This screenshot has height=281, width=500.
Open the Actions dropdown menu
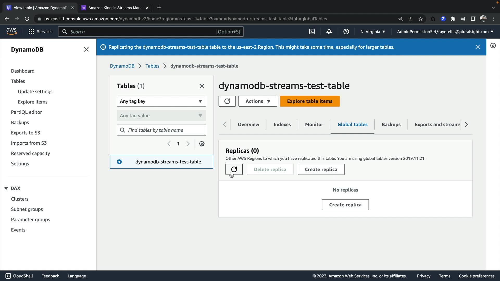(x=258, y=101)
